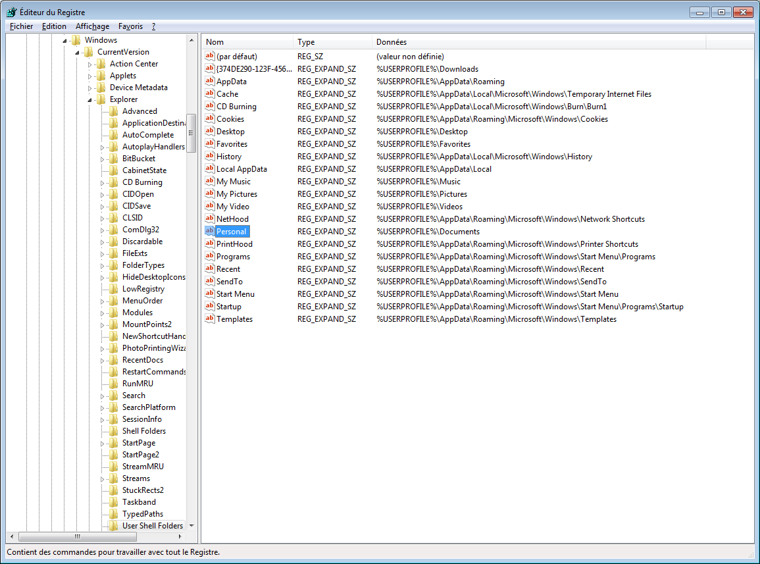Click the Données column header
The width and height of the screenshot is (760, 564).
[x=538, y=42]
